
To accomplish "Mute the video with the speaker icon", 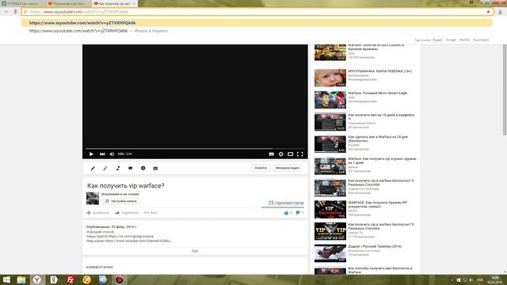I will point(112,154).
